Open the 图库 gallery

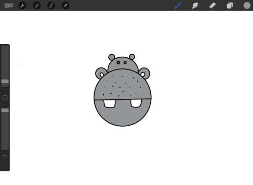[x=9, y=6]
